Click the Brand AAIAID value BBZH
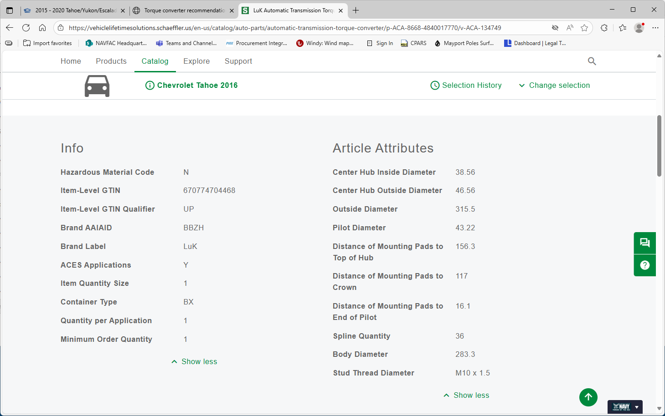Screen dimensions: 665x416 [193, 228]
